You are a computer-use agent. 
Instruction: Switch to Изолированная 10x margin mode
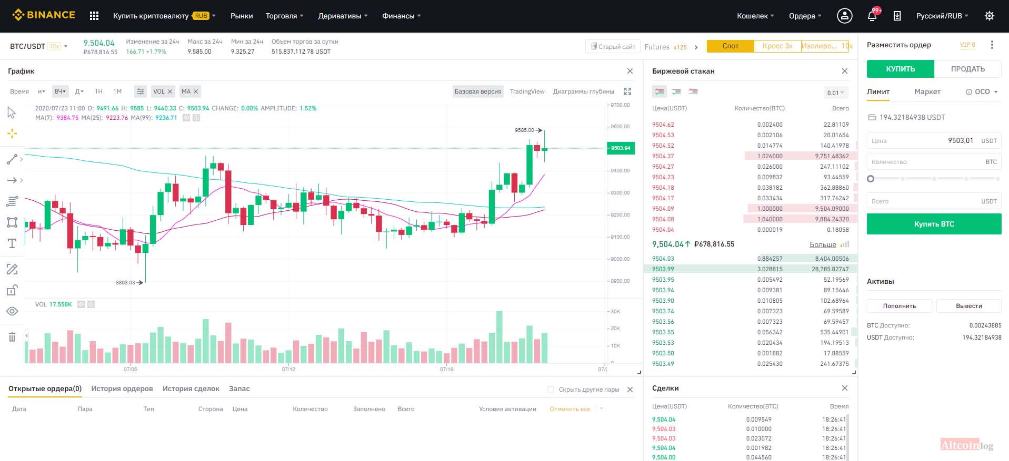(x=825, y=46)
